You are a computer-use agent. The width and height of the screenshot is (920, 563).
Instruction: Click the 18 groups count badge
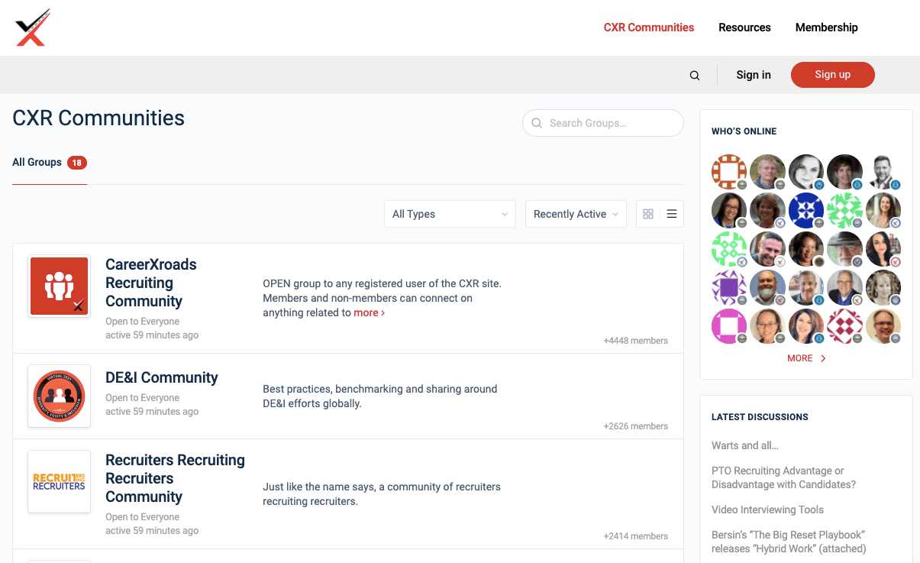77,163
